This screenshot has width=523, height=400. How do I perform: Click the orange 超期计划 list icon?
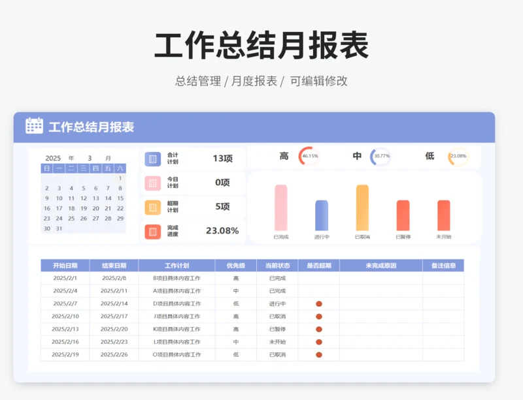(153, 208)
